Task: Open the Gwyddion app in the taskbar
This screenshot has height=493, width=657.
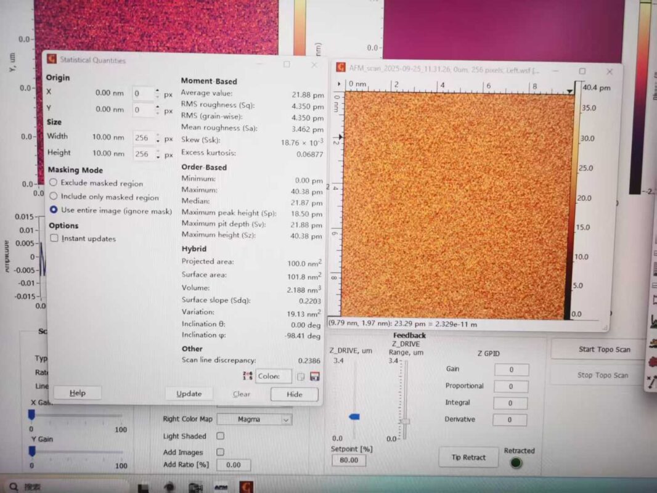Action: coord(246,487)
